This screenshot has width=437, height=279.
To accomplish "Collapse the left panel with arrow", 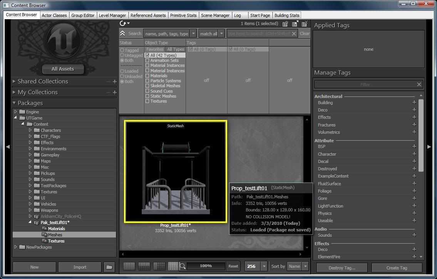I will tap(8, 146).
